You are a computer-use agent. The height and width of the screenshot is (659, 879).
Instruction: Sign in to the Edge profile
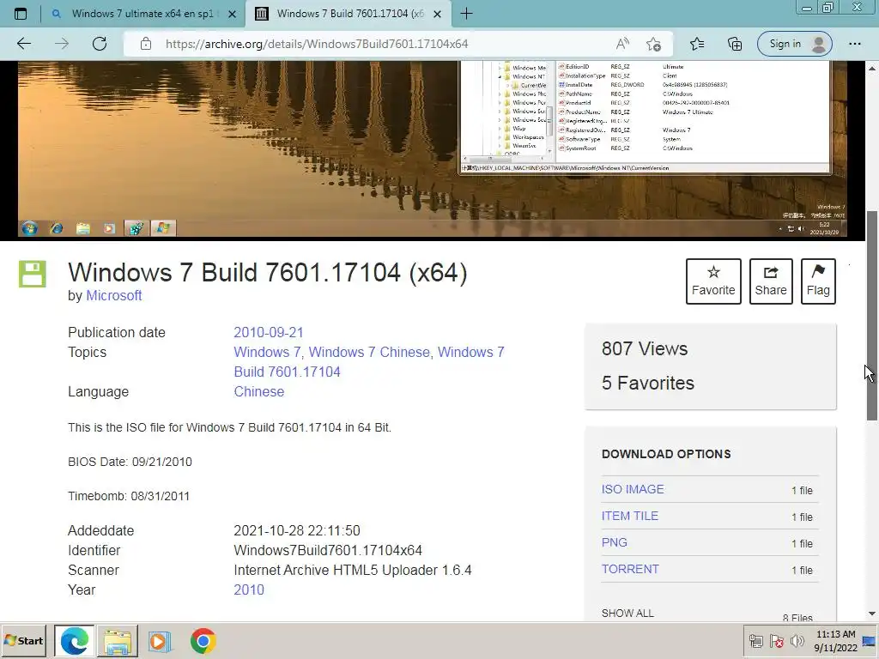pyautogui.click(x=794, y=44)
